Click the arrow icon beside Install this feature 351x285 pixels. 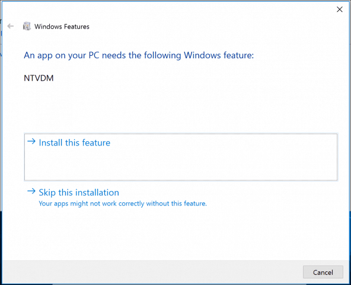31,141
